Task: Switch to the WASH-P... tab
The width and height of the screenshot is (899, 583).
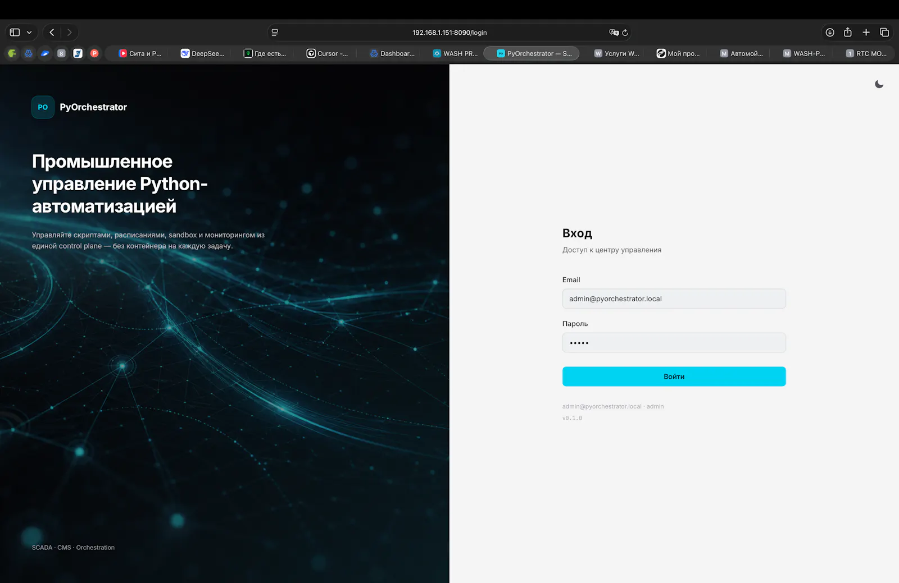Action: click(x=804, y=53)
